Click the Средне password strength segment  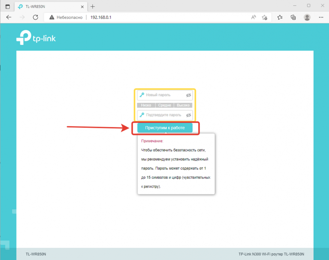(x=164, y=105)
